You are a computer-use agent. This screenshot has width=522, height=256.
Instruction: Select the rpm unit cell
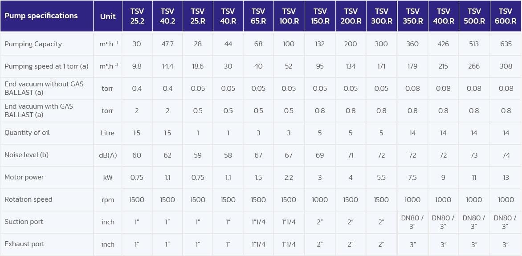(108, 200)
